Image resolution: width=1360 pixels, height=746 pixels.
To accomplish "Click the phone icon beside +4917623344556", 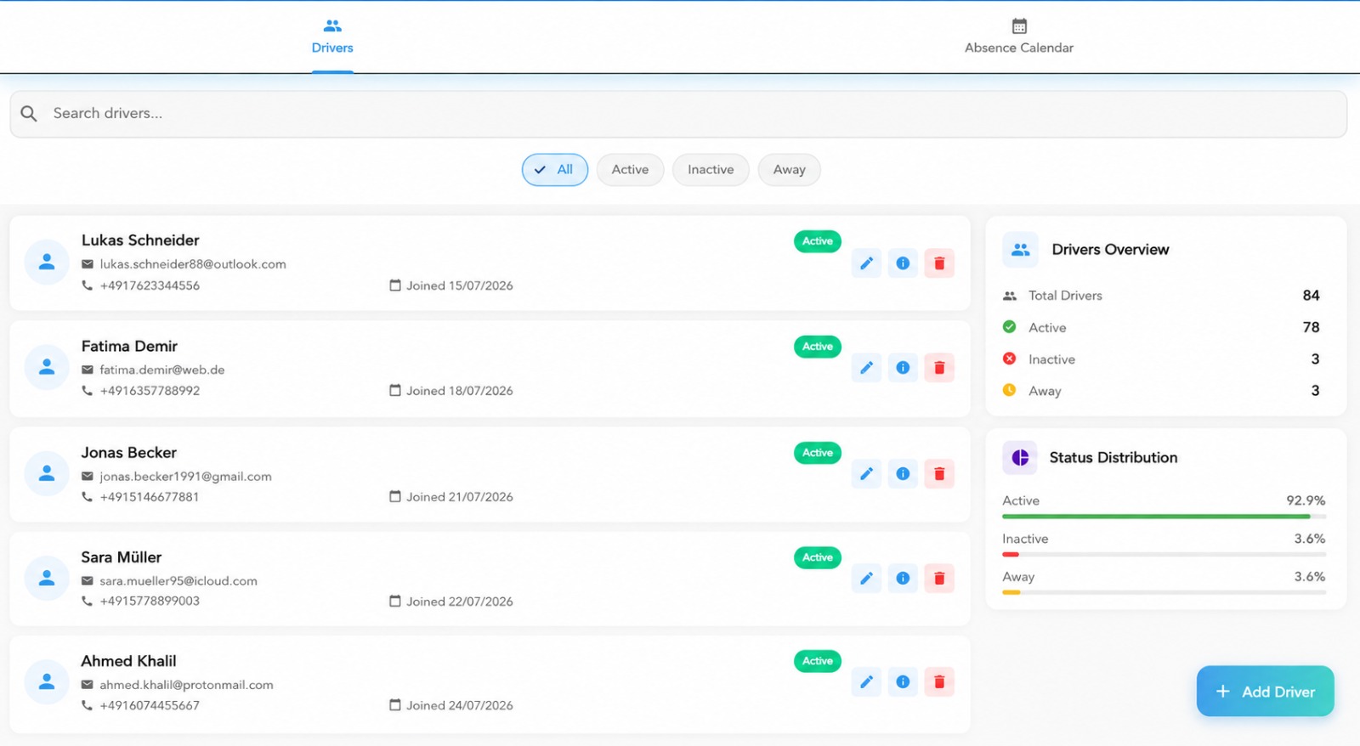I will 87,285.
